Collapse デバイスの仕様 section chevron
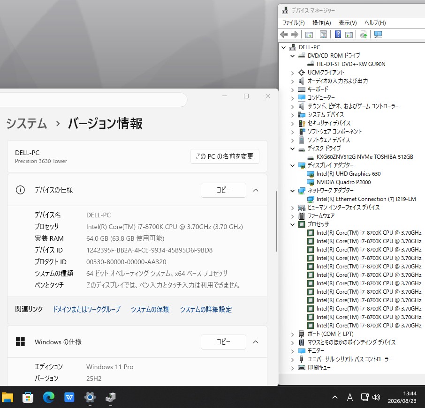 click(256, 190)
